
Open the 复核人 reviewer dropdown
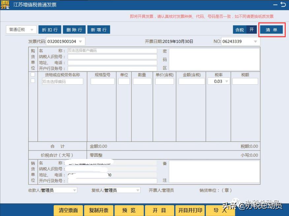138,190
